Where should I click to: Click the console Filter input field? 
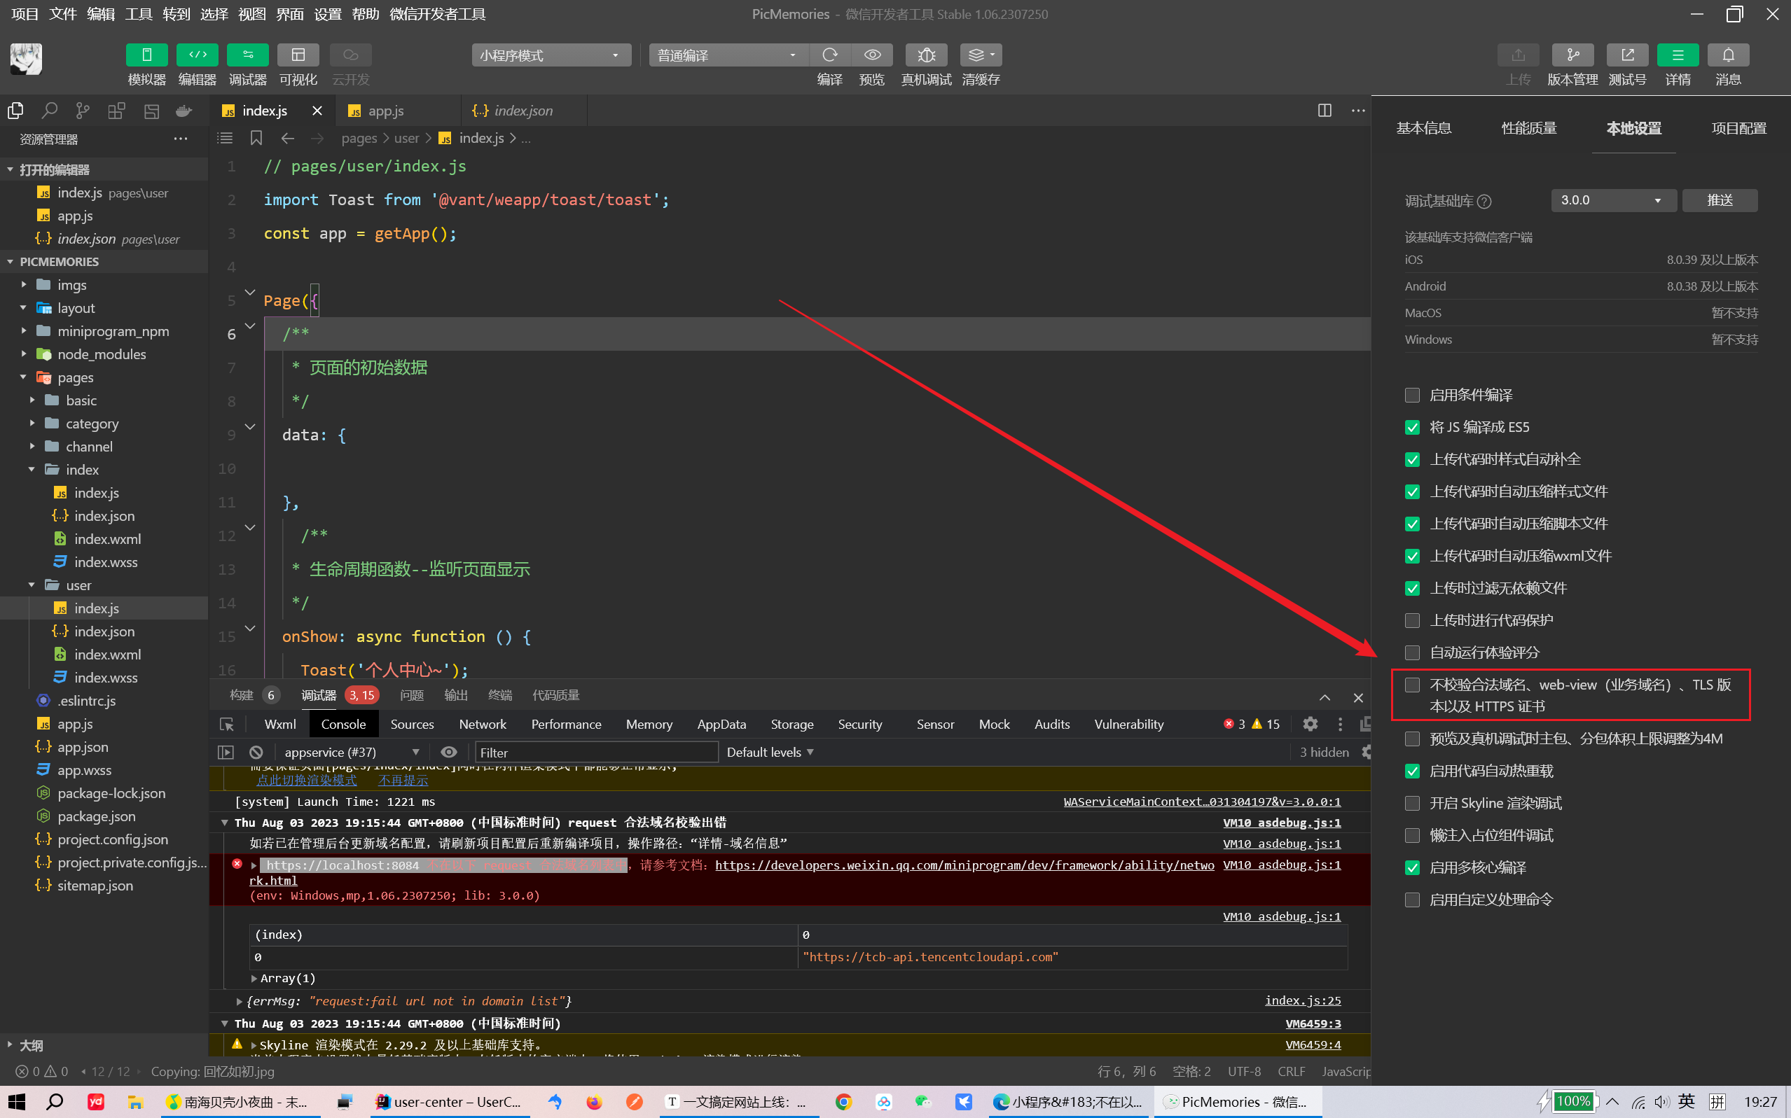tap(595, 752)
